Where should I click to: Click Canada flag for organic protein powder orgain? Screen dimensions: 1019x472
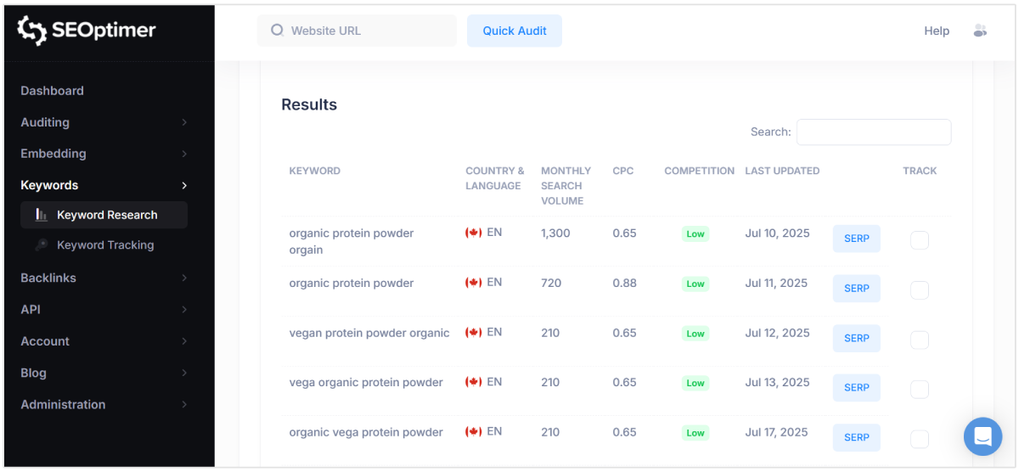473,233
